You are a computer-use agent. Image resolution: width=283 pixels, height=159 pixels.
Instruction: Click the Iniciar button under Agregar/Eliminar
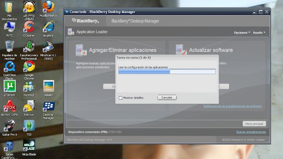tap(109, 87)
